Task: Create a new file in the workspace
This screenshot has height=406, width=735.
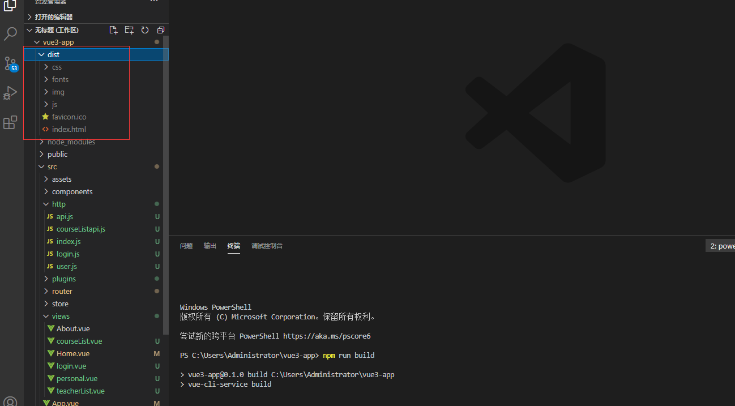Action: coord(113,29)
